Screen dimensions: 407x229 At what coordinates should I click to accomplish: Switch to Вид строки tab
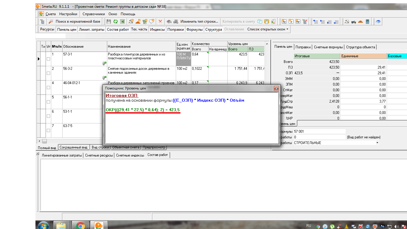coord(100,147)
